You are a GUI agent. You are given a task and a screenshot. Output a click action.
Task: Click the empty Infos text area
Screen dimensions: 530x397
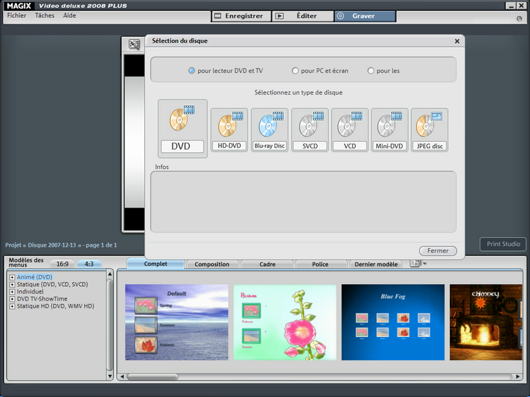(x=303, y=202)
